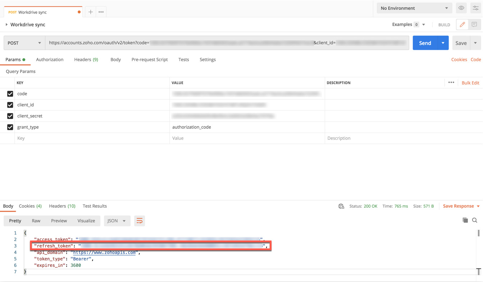This screenshot has width=483, height=282.
Task: Uncheck the code query parameter
Action: click(x=10, y=93)
